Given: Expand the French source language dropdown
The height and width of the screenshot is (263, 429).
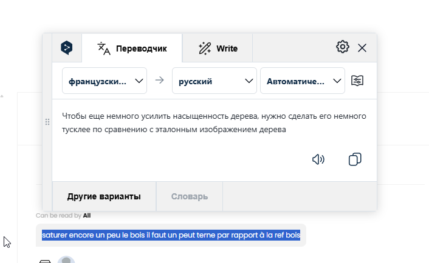Looking at the screenshot, I should (x=105, y=81).
